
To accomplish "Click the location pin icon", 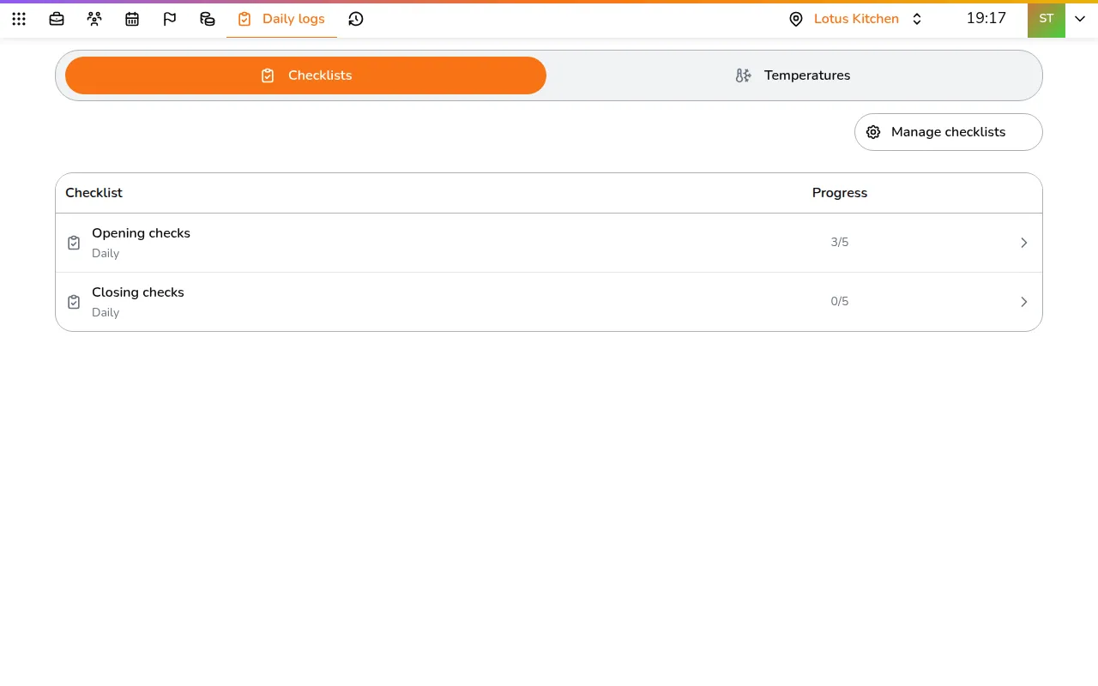I will pos(796,19).
